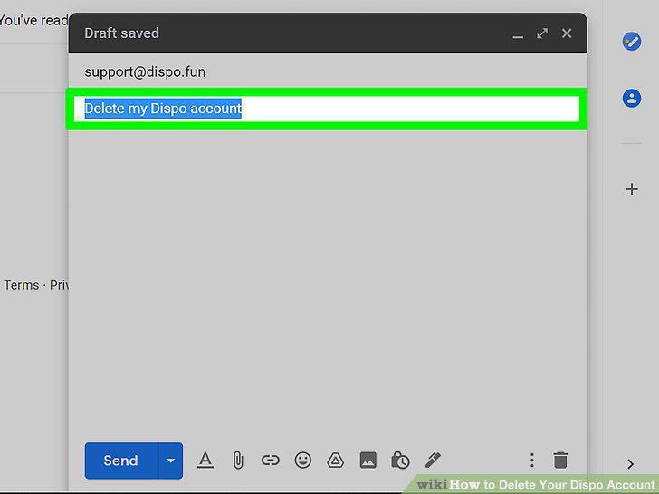
Task: Open the Send options dropdown arrow
Action: point(170,461)
